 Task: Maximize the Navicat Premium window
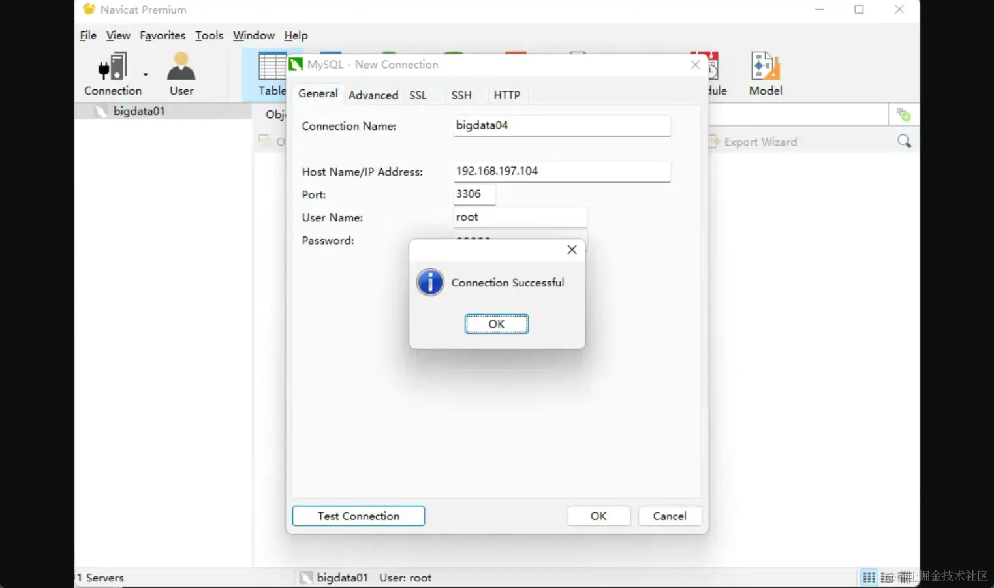pyautogui.click(x=859, y=9)
